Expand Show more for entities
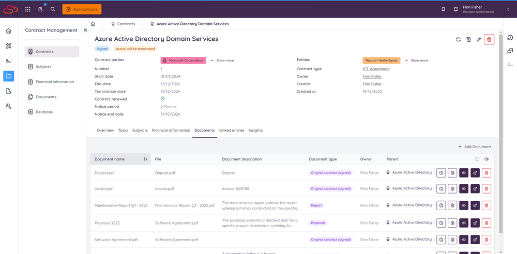 [416, 60]
